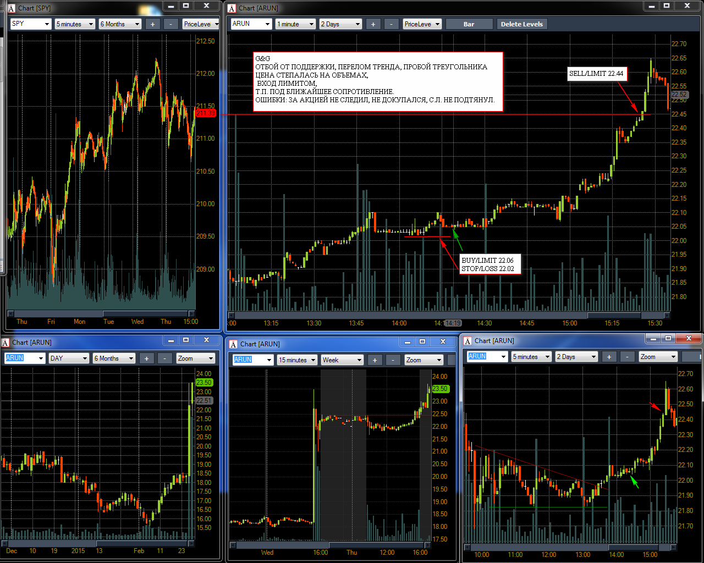The width and height of the screenshot is (704, 563).
Task: Click the SELL/LIMIT 22.44 annotation label
Action: (x=596, y=73)
